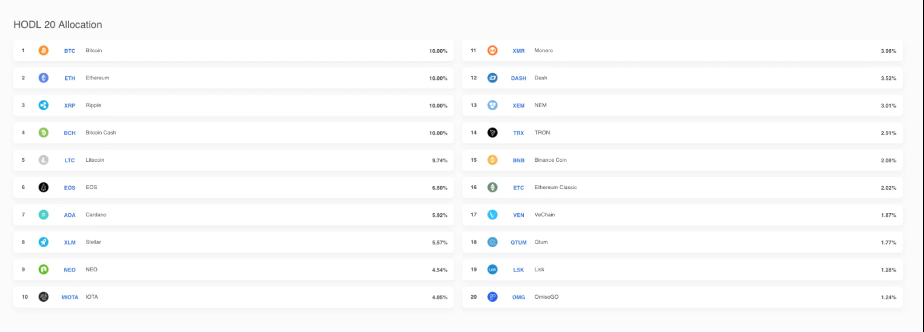
Task: Click the 3.52% Dash allocation value
Action: click(x=888, y=78)
